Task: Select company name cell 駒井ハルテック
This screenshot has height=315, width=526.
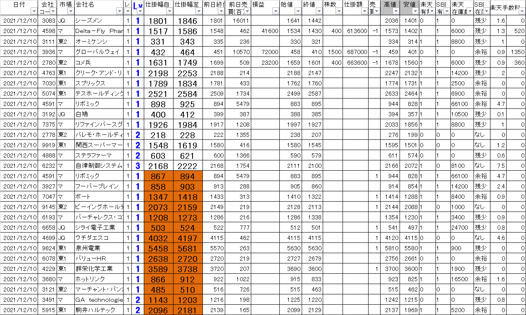Action: click(x=99, y=310)
